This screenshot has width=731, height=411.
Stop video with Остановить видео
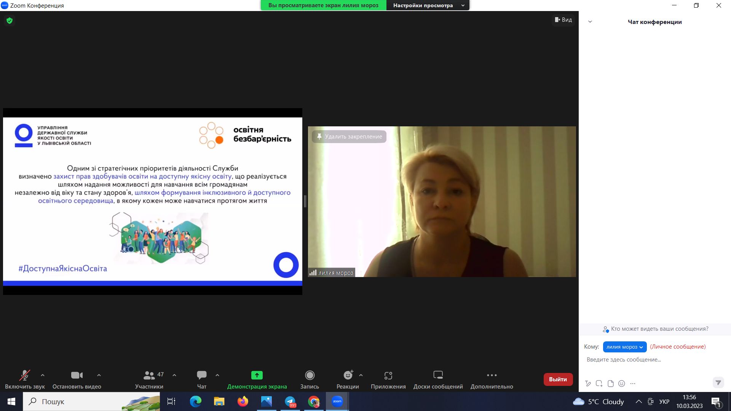pyautogui.click(x=77, y=379)
